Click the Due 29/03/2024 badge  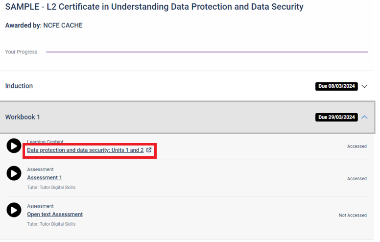(x=336, y=118)
